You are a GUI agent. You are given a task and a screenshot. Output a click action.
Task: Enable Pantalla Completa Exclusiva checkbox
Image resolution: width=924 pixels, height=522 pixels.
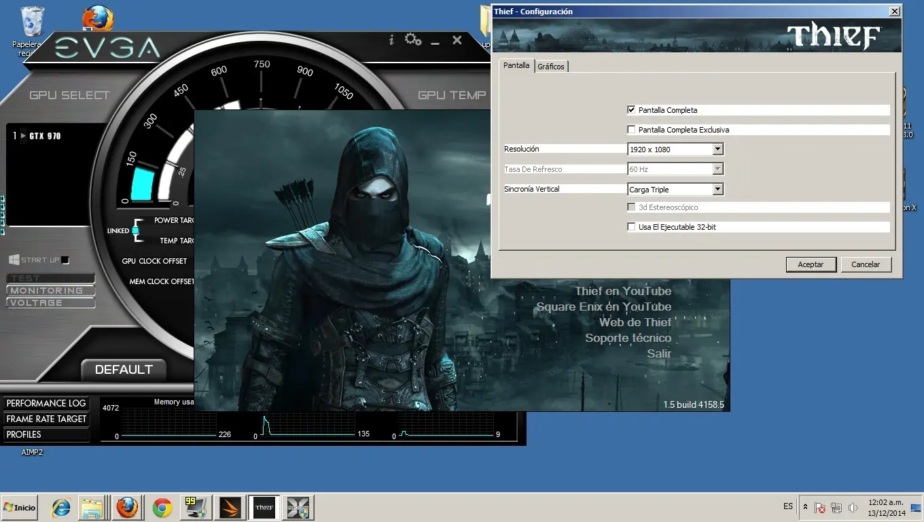pyautogui.click(x=632, y=129)
